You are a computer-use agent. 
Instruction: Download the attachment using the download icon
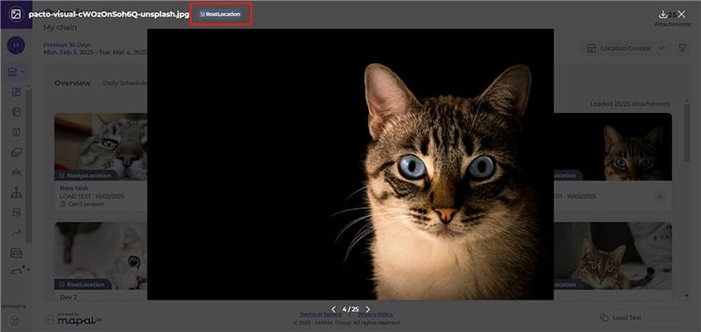pos(663,14)
